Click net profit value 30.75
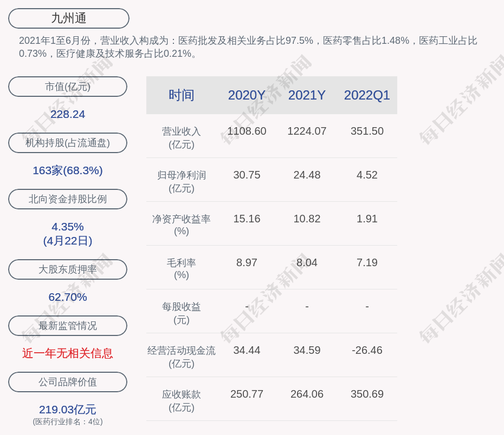This screenshot has width=504, height=435. [x=247, y=175]
